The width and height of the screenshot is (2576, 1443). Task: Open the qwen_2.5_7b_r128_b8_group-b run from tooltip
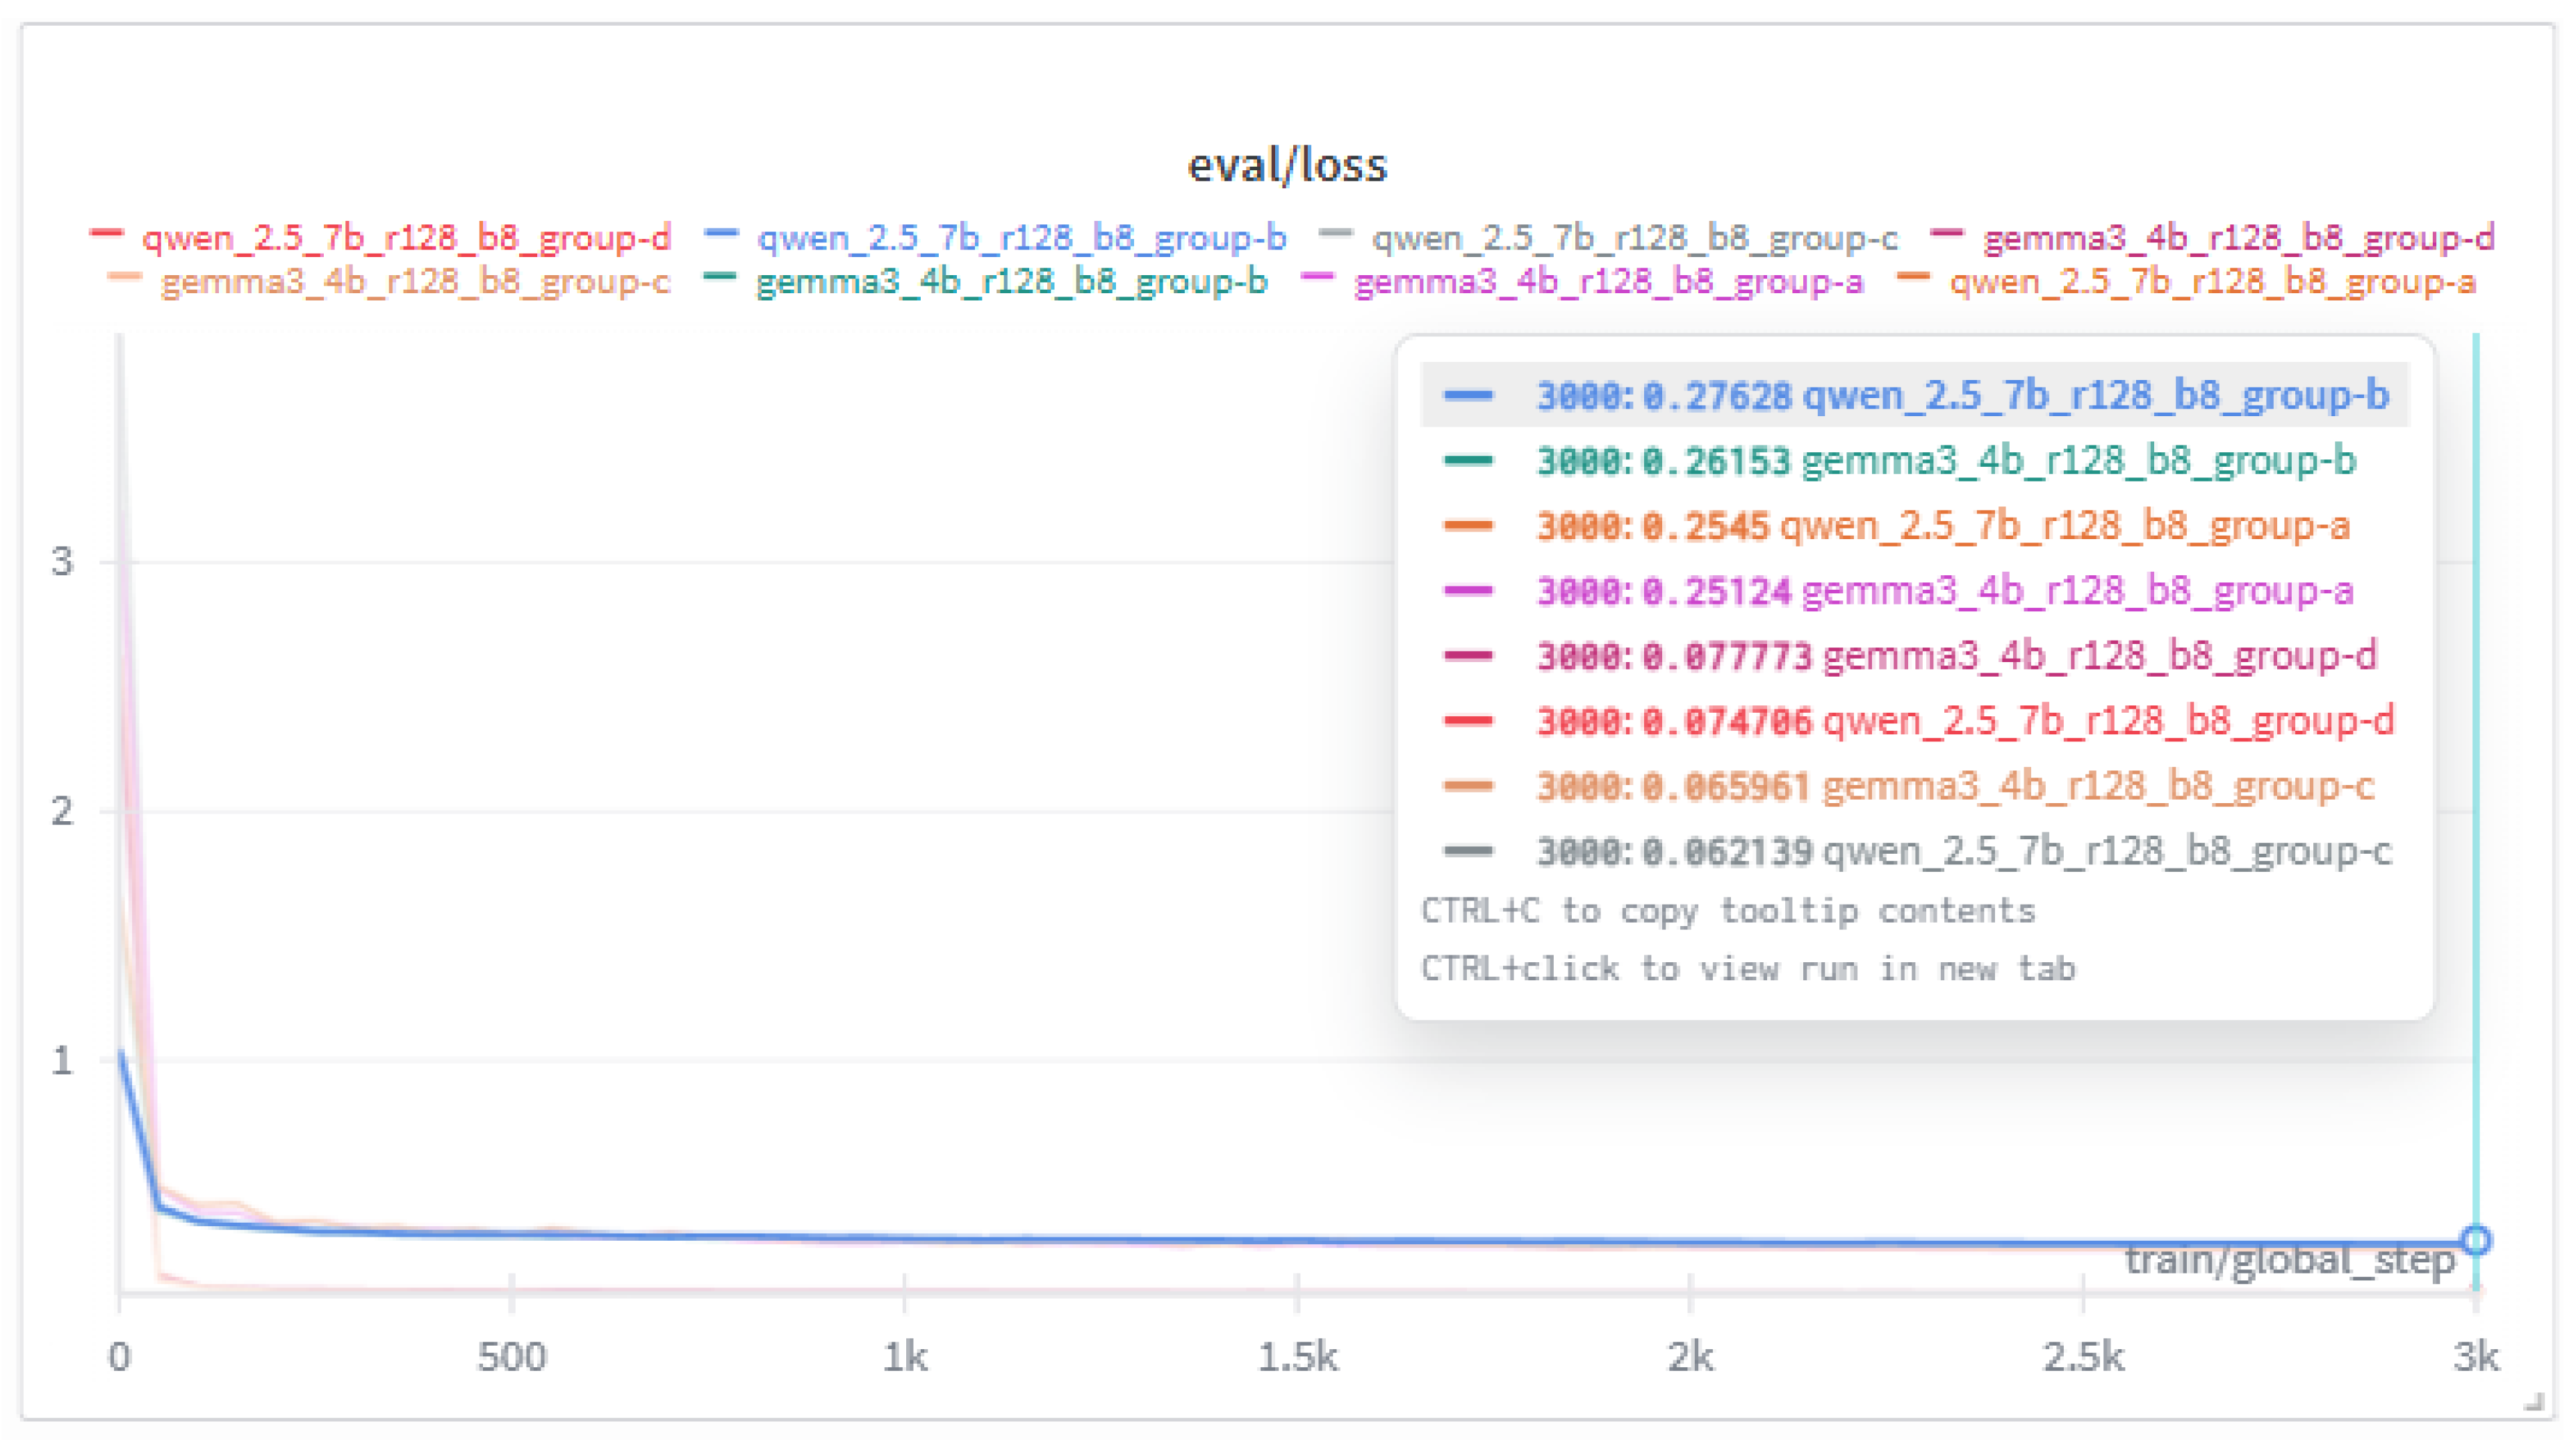pos(2095,396)
